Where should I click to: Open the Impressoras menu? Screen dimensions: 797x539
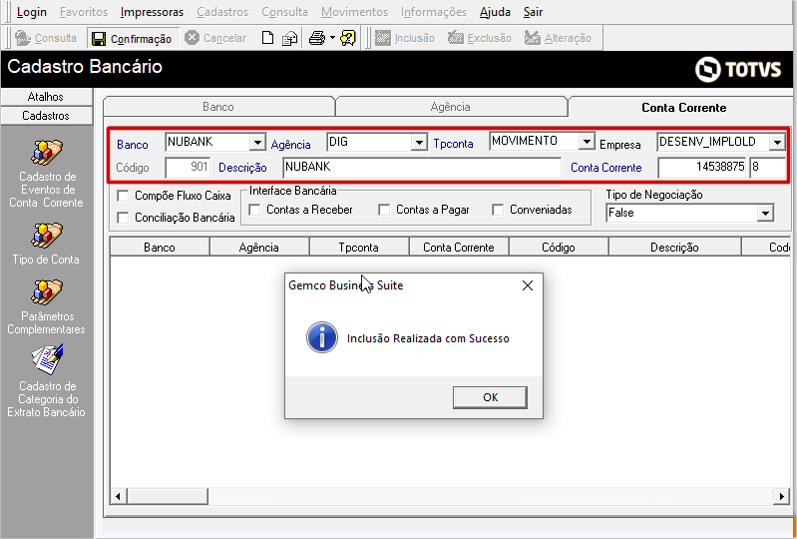click(x=152, y=12)
